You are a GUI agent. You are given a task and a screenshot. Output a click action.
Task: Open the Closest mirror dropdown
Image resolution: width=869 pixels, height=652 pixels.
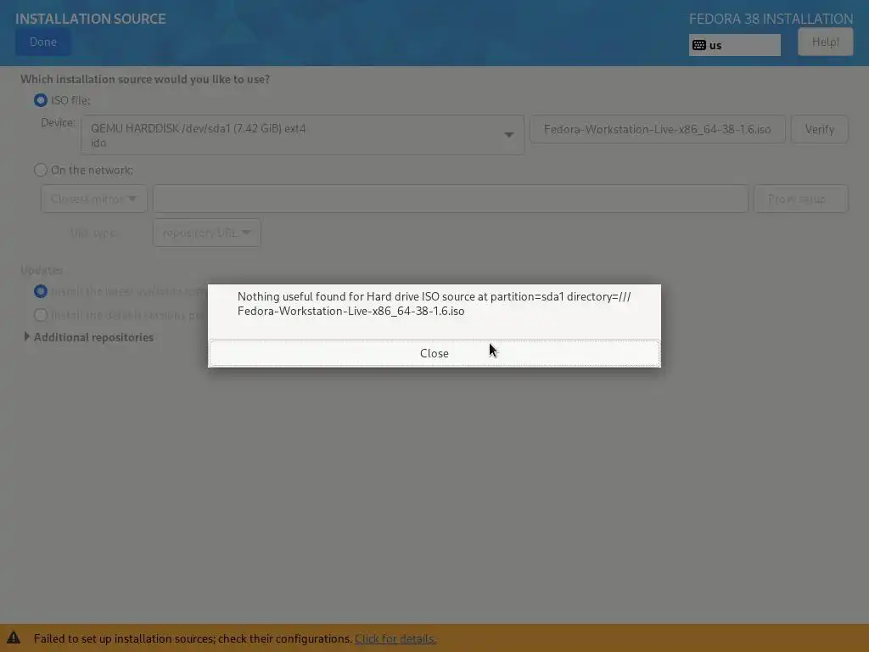[93, 199]
